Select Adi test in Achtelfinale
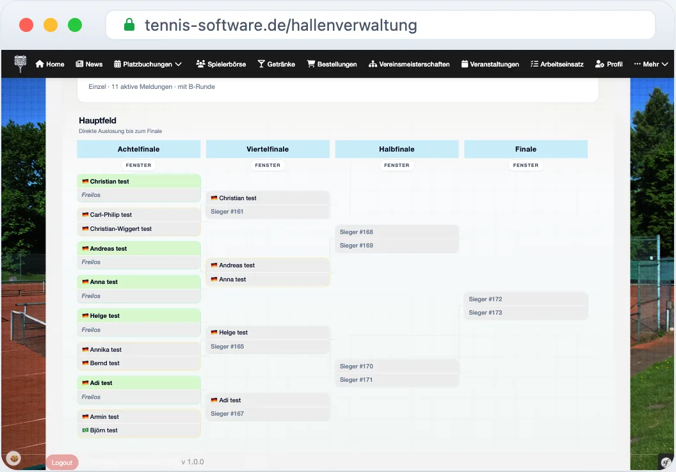 tap(139, 383)
